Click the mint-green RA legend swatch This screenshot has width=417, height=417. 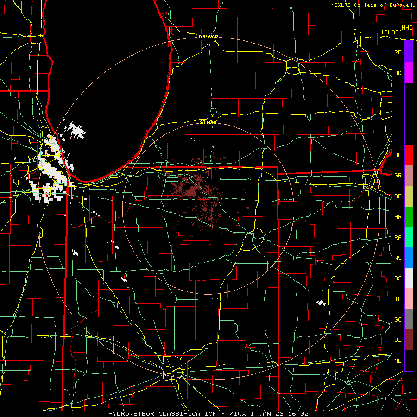click(409, 237)
